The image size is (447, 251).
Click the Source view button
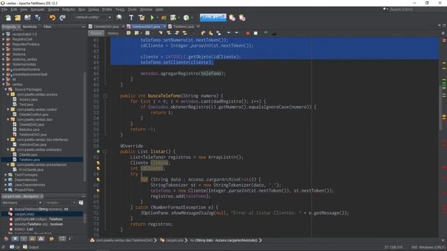click(96, 33)
